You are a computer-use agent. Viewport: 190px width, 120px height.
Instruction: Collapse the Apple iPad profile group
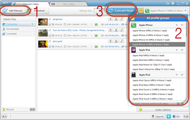click(182, 50)
